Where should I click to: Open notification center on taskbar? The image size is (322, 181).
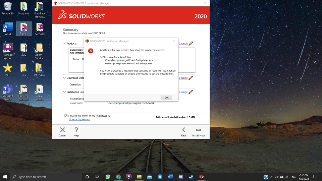pyautogui.click(x=315, y=177)
